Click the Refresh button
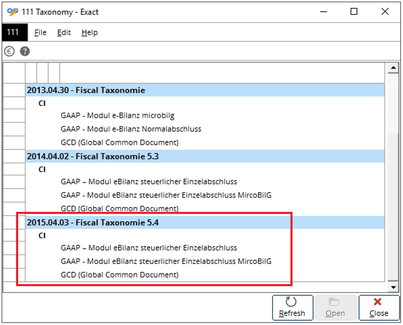Viewport: 403px width, 325px height. pyautogui.click(x=293, y=308)
